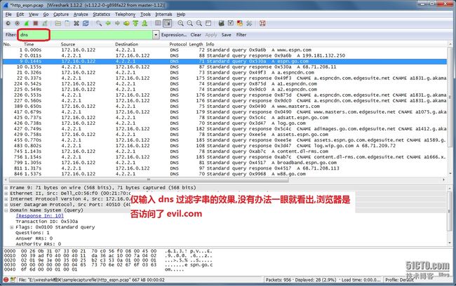The image size is (456, 286).
Task: Open the File menu
Action: [8, 14]
